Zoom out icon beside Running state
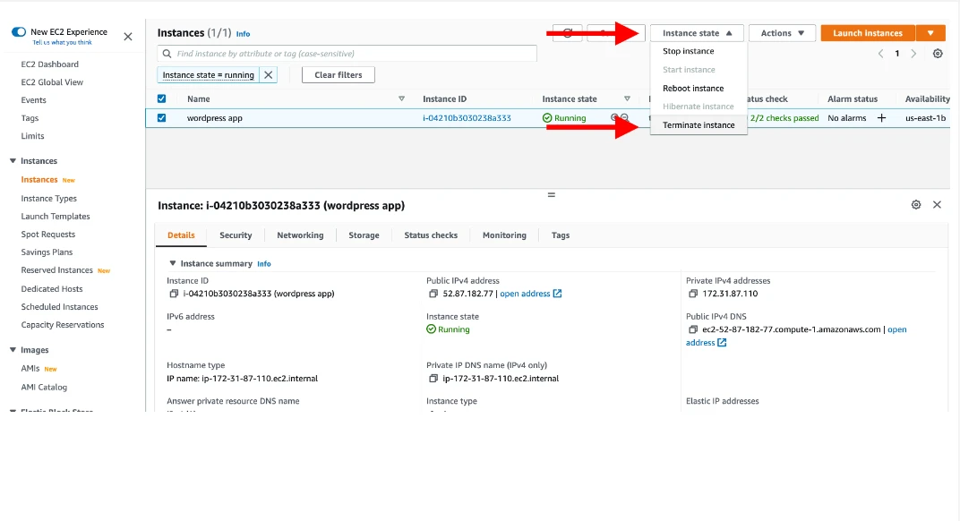 coord(624,117)
